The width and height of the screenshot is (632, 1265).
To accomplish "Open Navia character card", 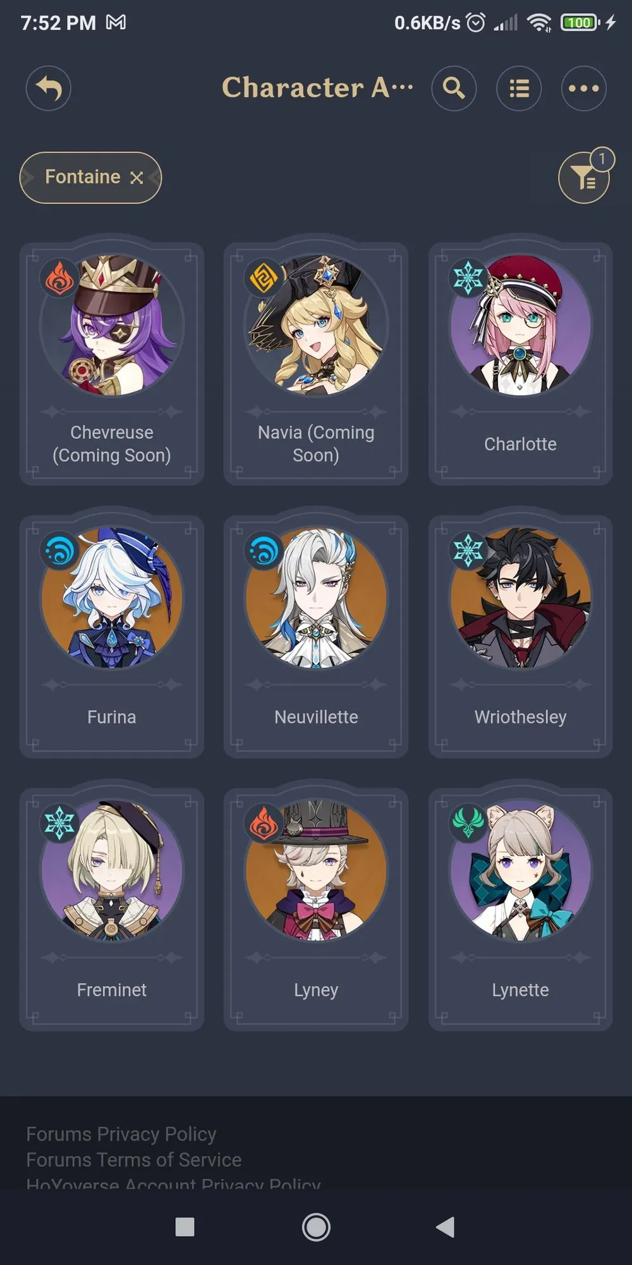I will click(316, 364).
